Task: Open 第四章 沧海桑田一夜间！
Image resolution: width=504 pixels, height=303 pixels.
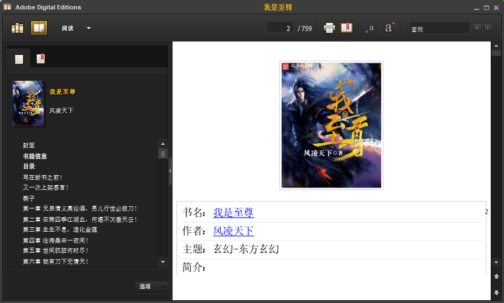Action: (55, 241)
